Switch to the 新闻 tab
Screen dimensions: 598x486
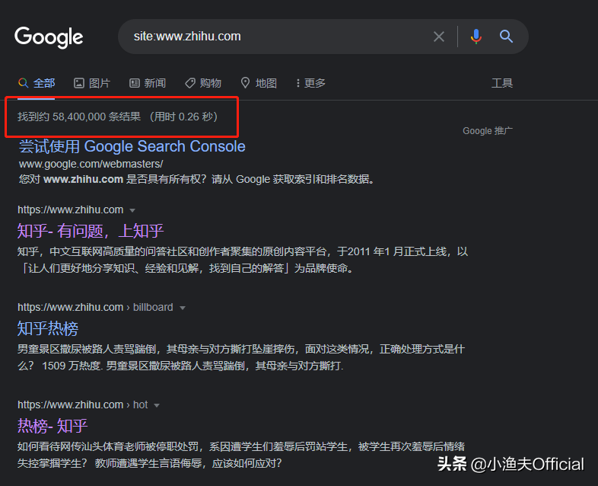pos(148,83)
